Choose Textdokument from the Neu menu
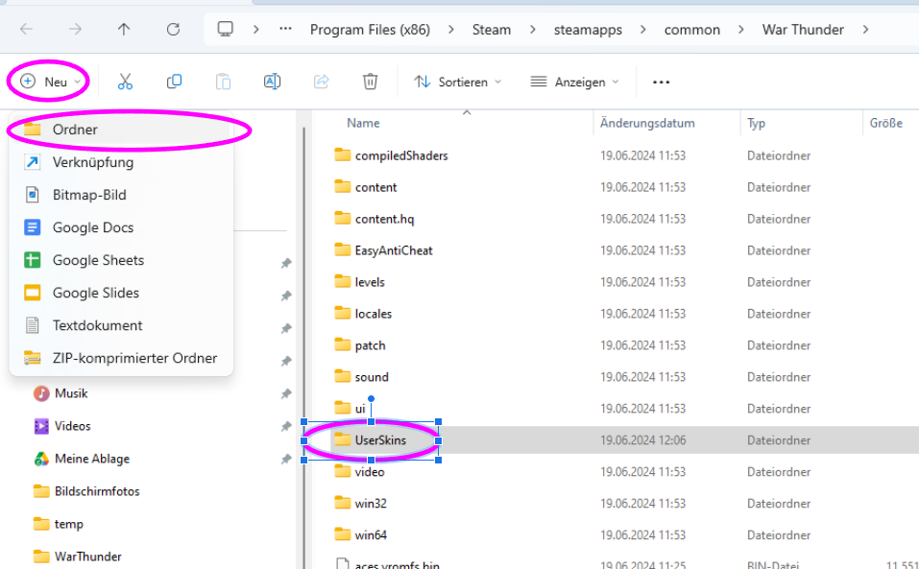Viewport: 919px width, 569px height. (x=121, y=325)
